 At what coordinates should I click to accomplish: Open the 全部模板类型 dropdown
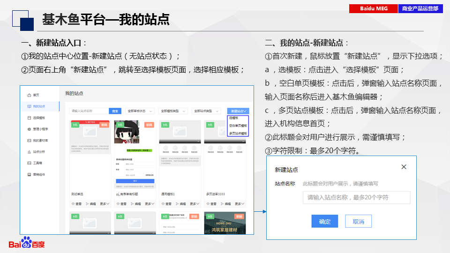pos(173,111)
